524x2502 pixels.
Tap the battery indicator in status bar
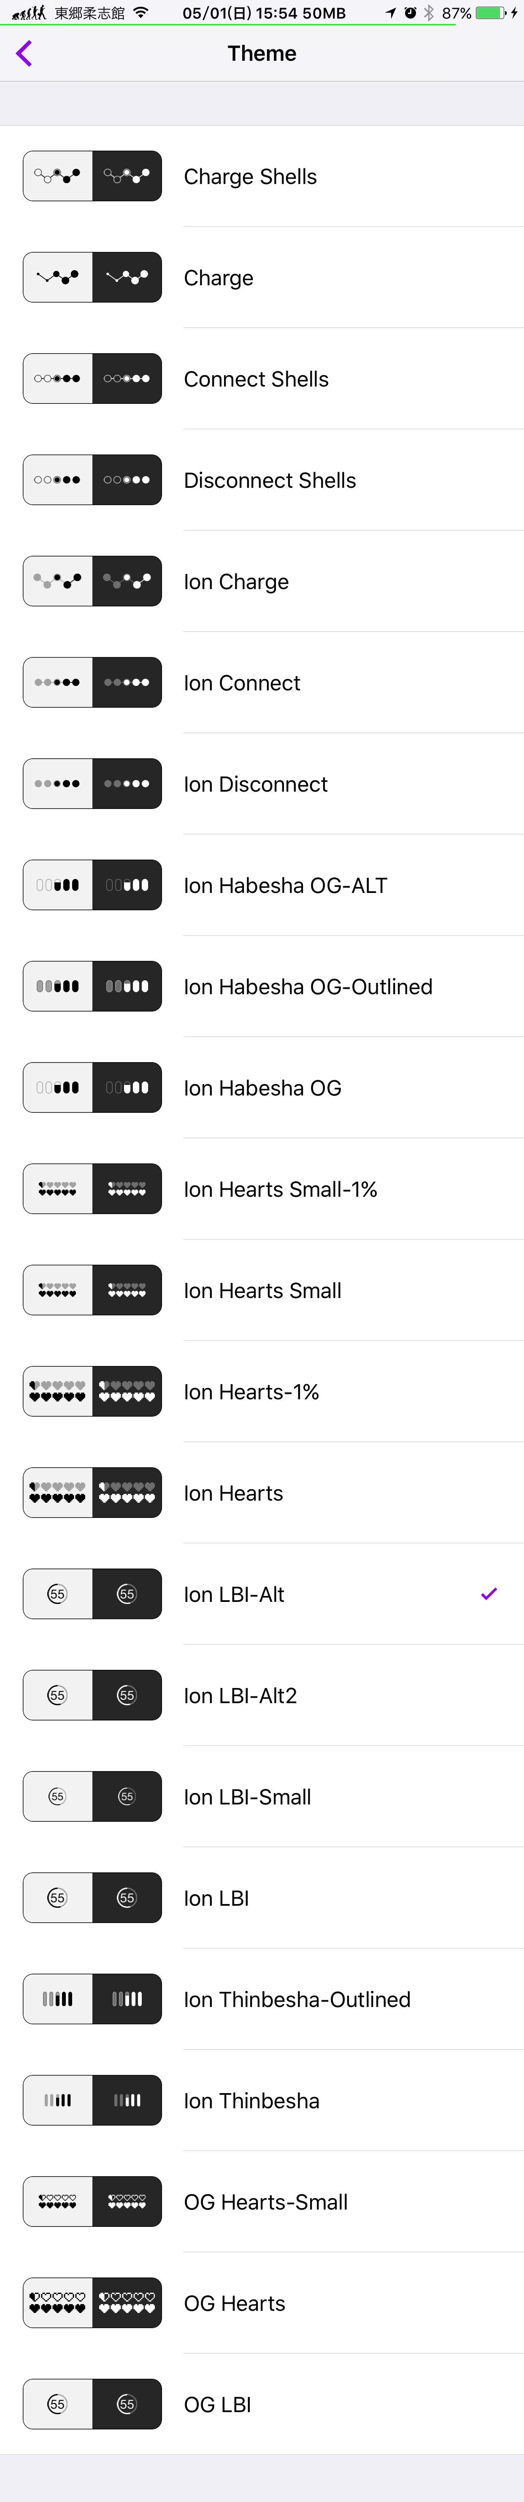pos(490,13)
